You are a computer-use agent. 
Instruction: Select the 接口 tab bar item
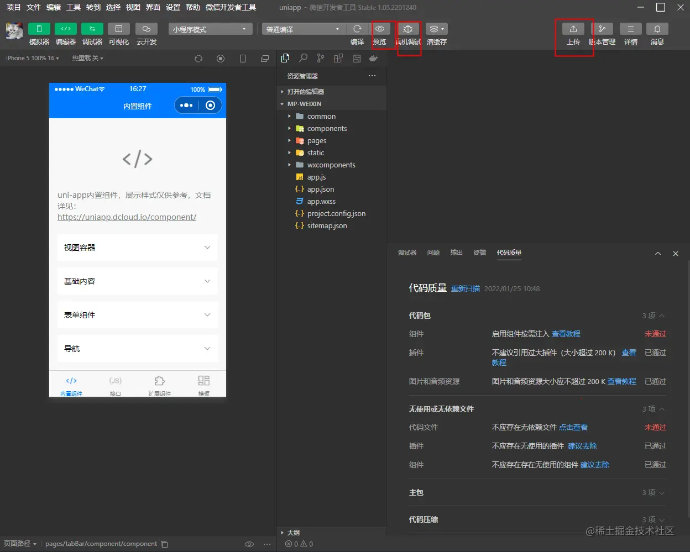click(x=116, y=386)
